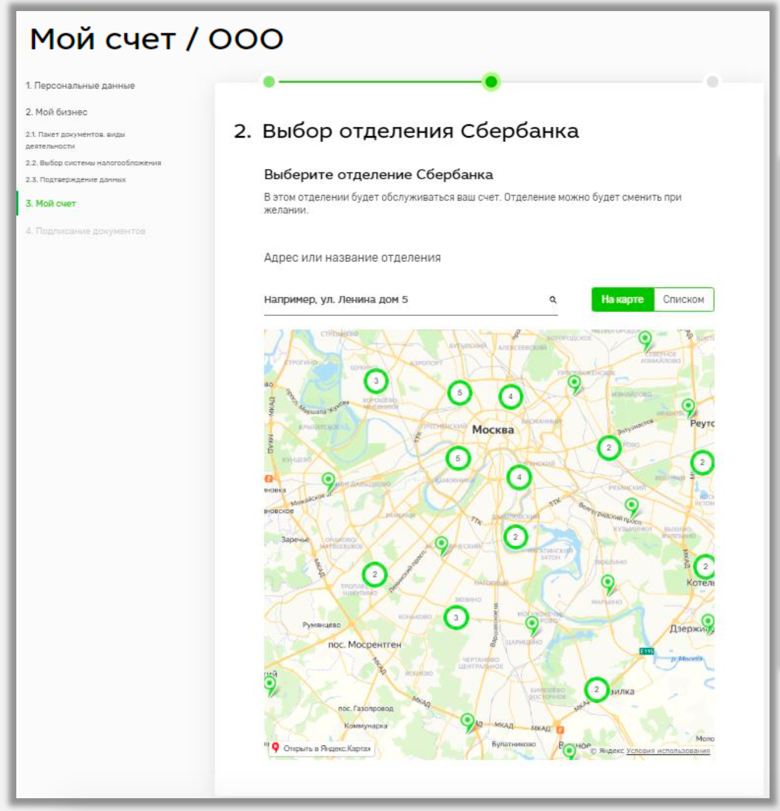
Task: Select the cluster marker showing 5 near Пресненский
Action: point(459,459)
